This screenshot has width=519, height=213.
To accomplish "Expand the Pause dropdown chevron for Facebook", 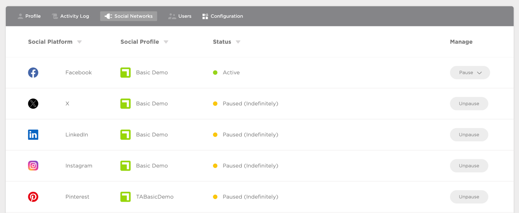I will pyautogui.click(x=479, y=73).
